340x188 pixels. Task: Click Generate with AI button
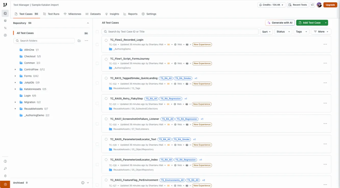pos(280,23)
